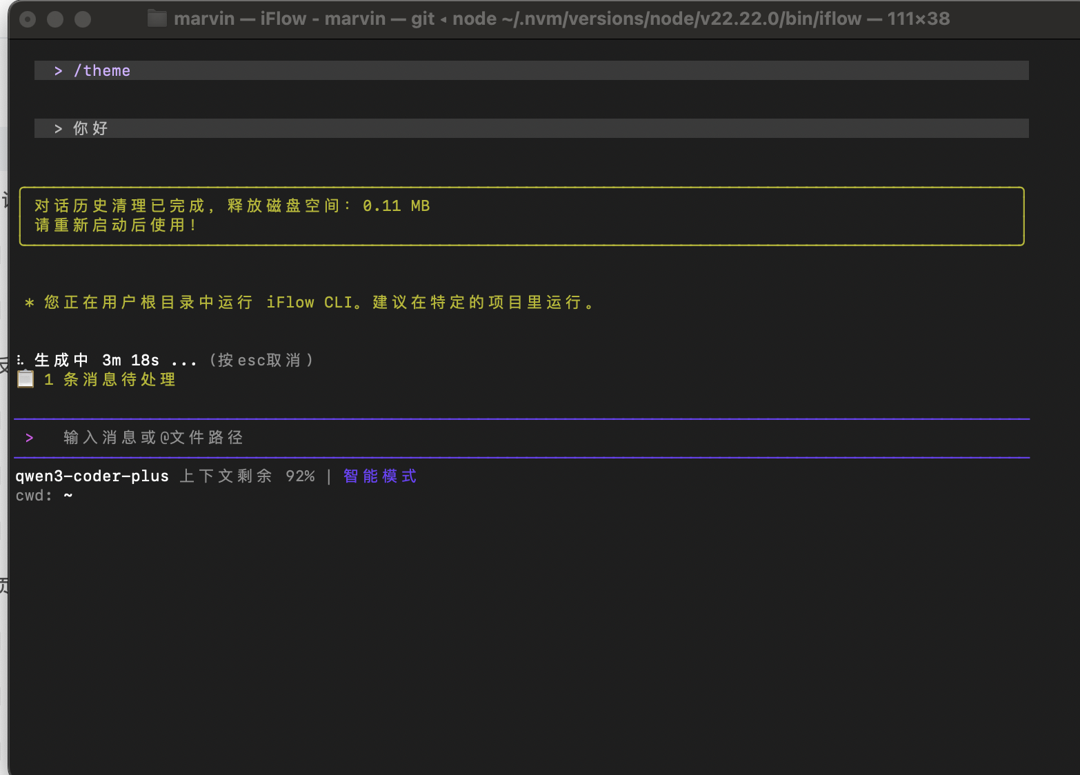Click the yellow asterisk before the iFlow warning
Image resolution: width=1080 pixels, height=775 pixels.
[29, 303]
